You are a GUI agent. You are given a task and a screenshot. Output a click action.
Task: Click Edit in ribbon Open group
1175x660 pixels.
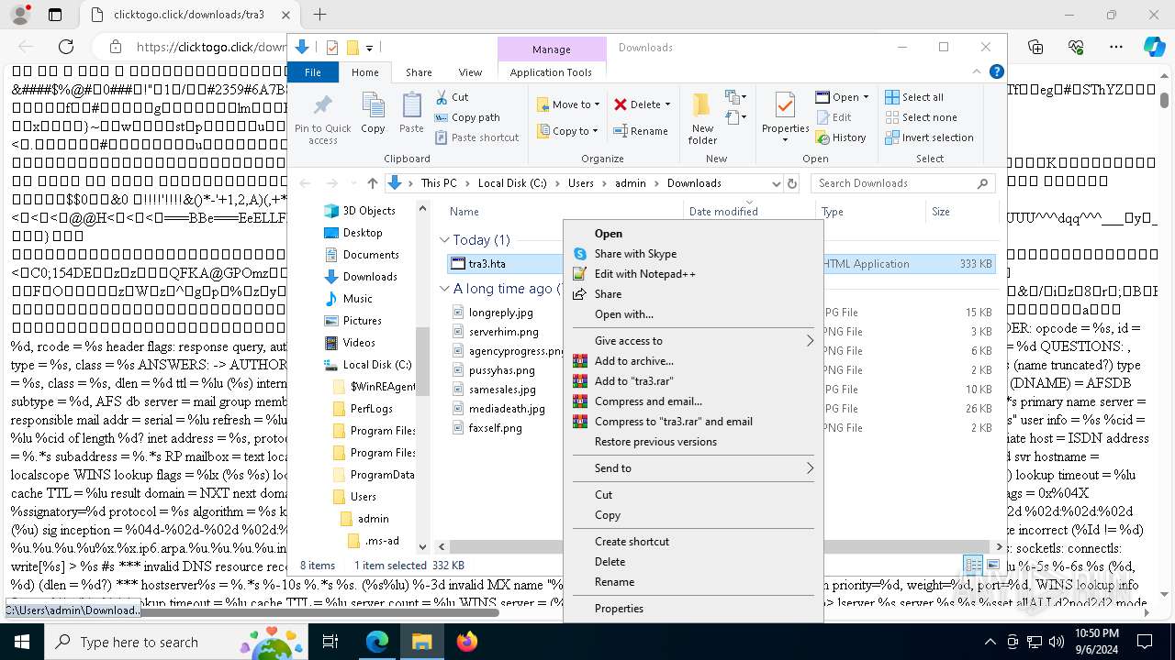(x=833, y=117)
